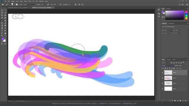Hide Layer 4 using its eye icon
This screenshot has width=189, height=106.
click(162, 73)
